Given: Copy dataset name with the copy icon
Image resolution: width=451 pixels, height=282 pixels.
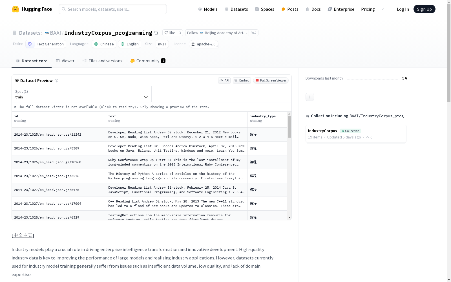Looking at the screenshot, I should coord(156,33).
